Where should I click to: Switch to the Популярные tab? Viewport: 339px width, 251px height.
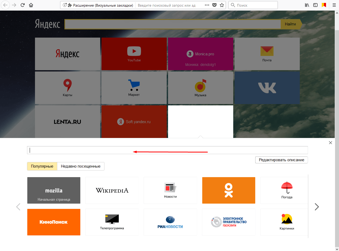click(42, 166)
